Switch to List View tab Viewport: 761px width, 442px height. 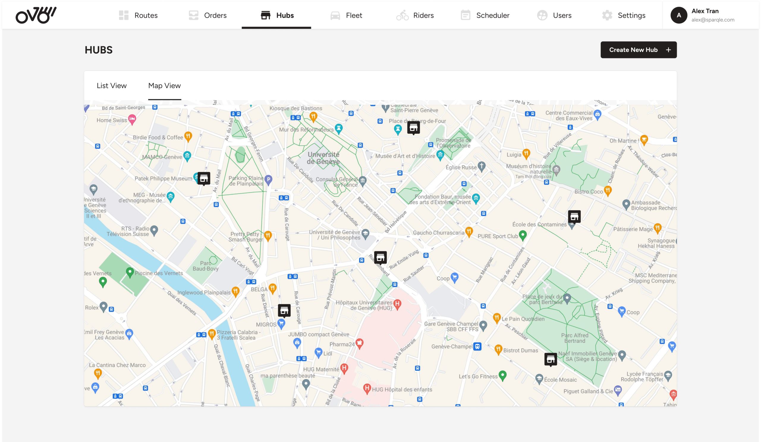point(111,85)
